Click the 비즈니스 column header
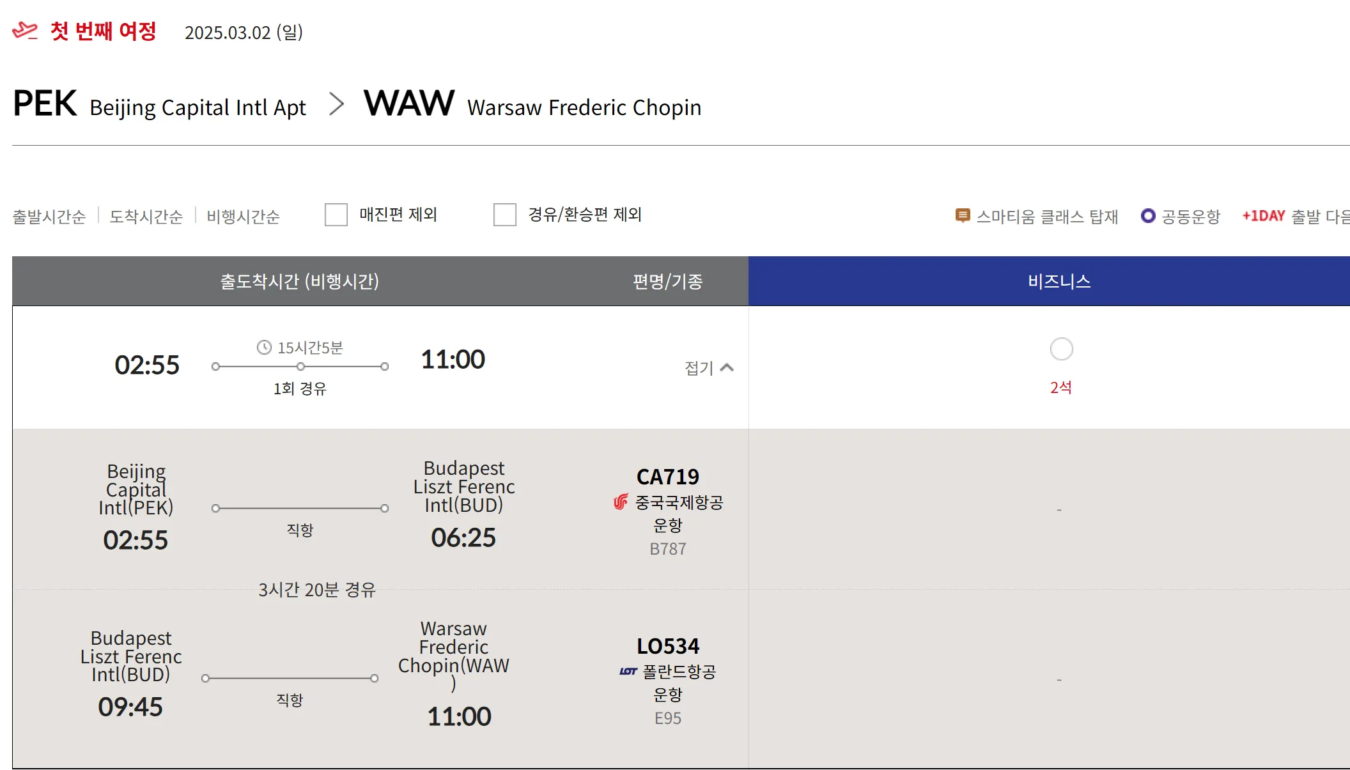This screenshot has height=770, width=1350. pyautogui.click(x=1059, y=281)
